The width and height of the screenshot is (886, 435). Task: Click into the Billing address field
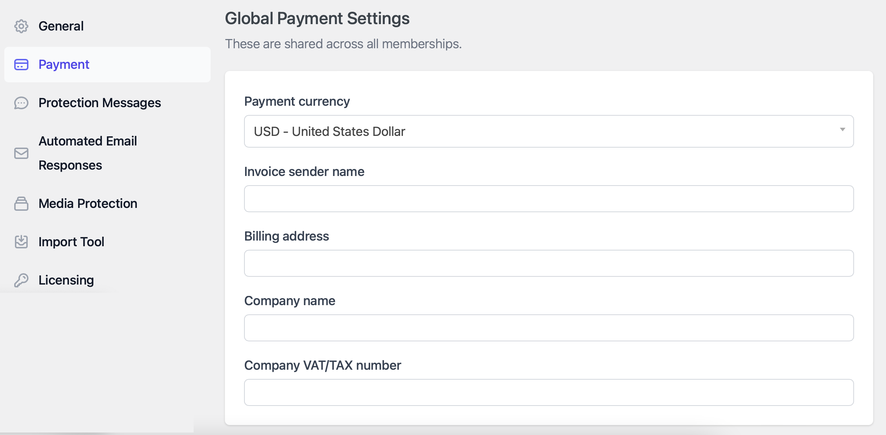tap(549, 263)
